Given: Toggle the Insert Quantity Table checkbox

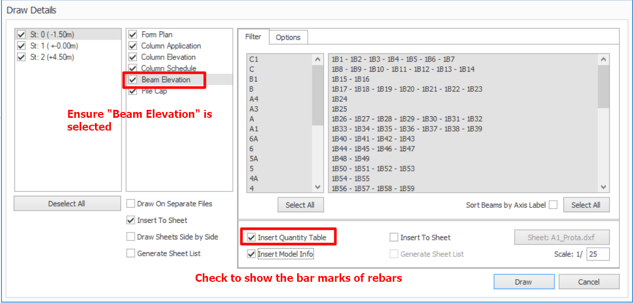Looking at the screenshot, I should [252, 237].
